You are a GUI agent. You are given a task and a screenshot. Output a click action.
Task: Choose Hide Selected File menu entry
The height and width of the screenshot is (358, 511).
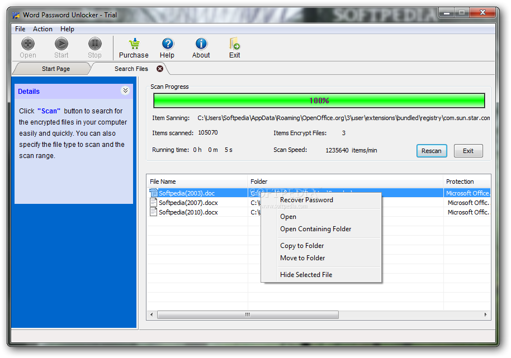click(x=321, y=275)
